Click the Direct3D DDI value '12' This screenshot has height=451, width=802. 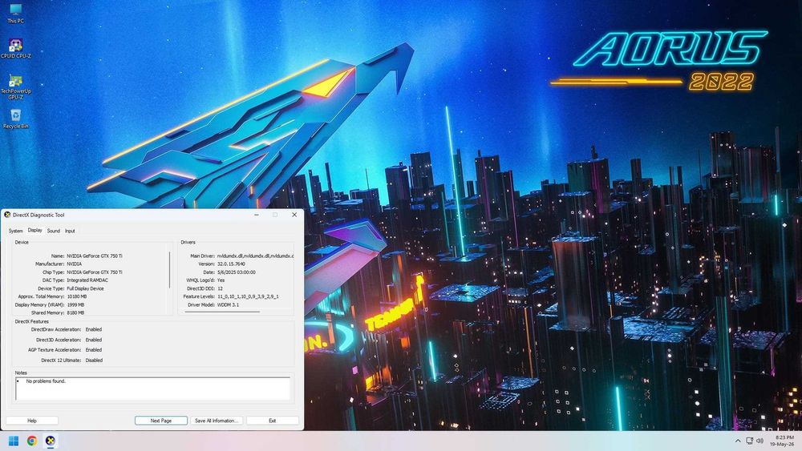coord(220,288)
